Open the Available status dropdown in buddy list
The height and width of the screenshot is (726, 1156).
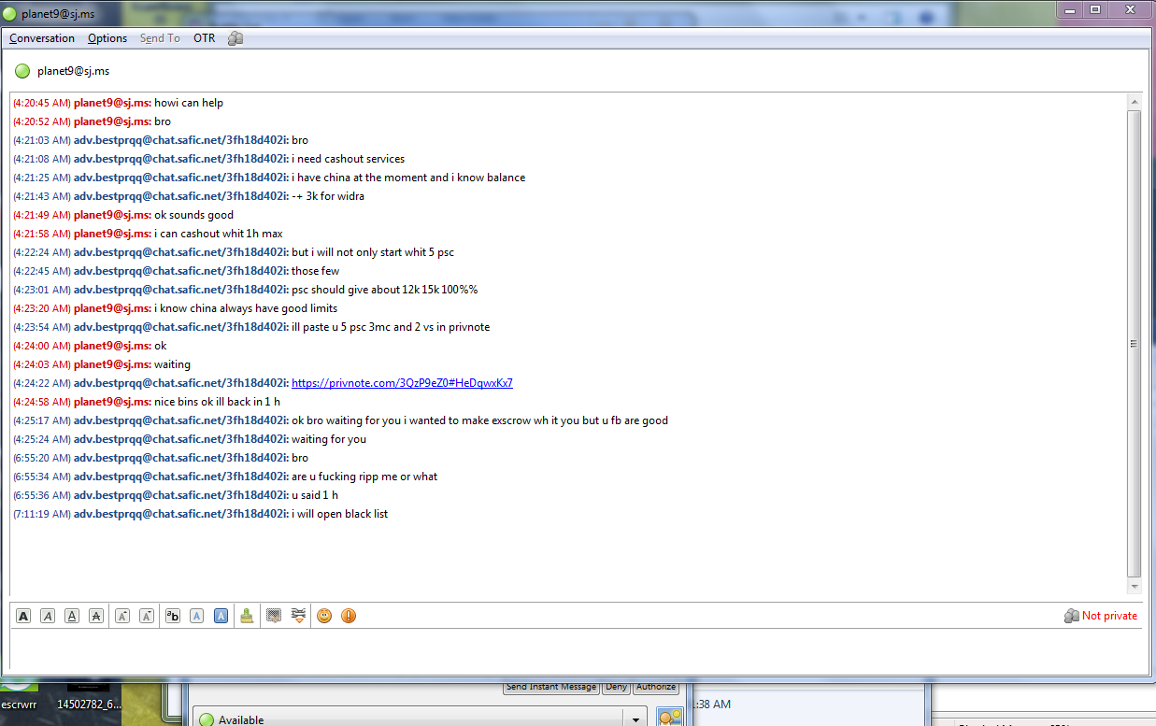click(421, 719)
